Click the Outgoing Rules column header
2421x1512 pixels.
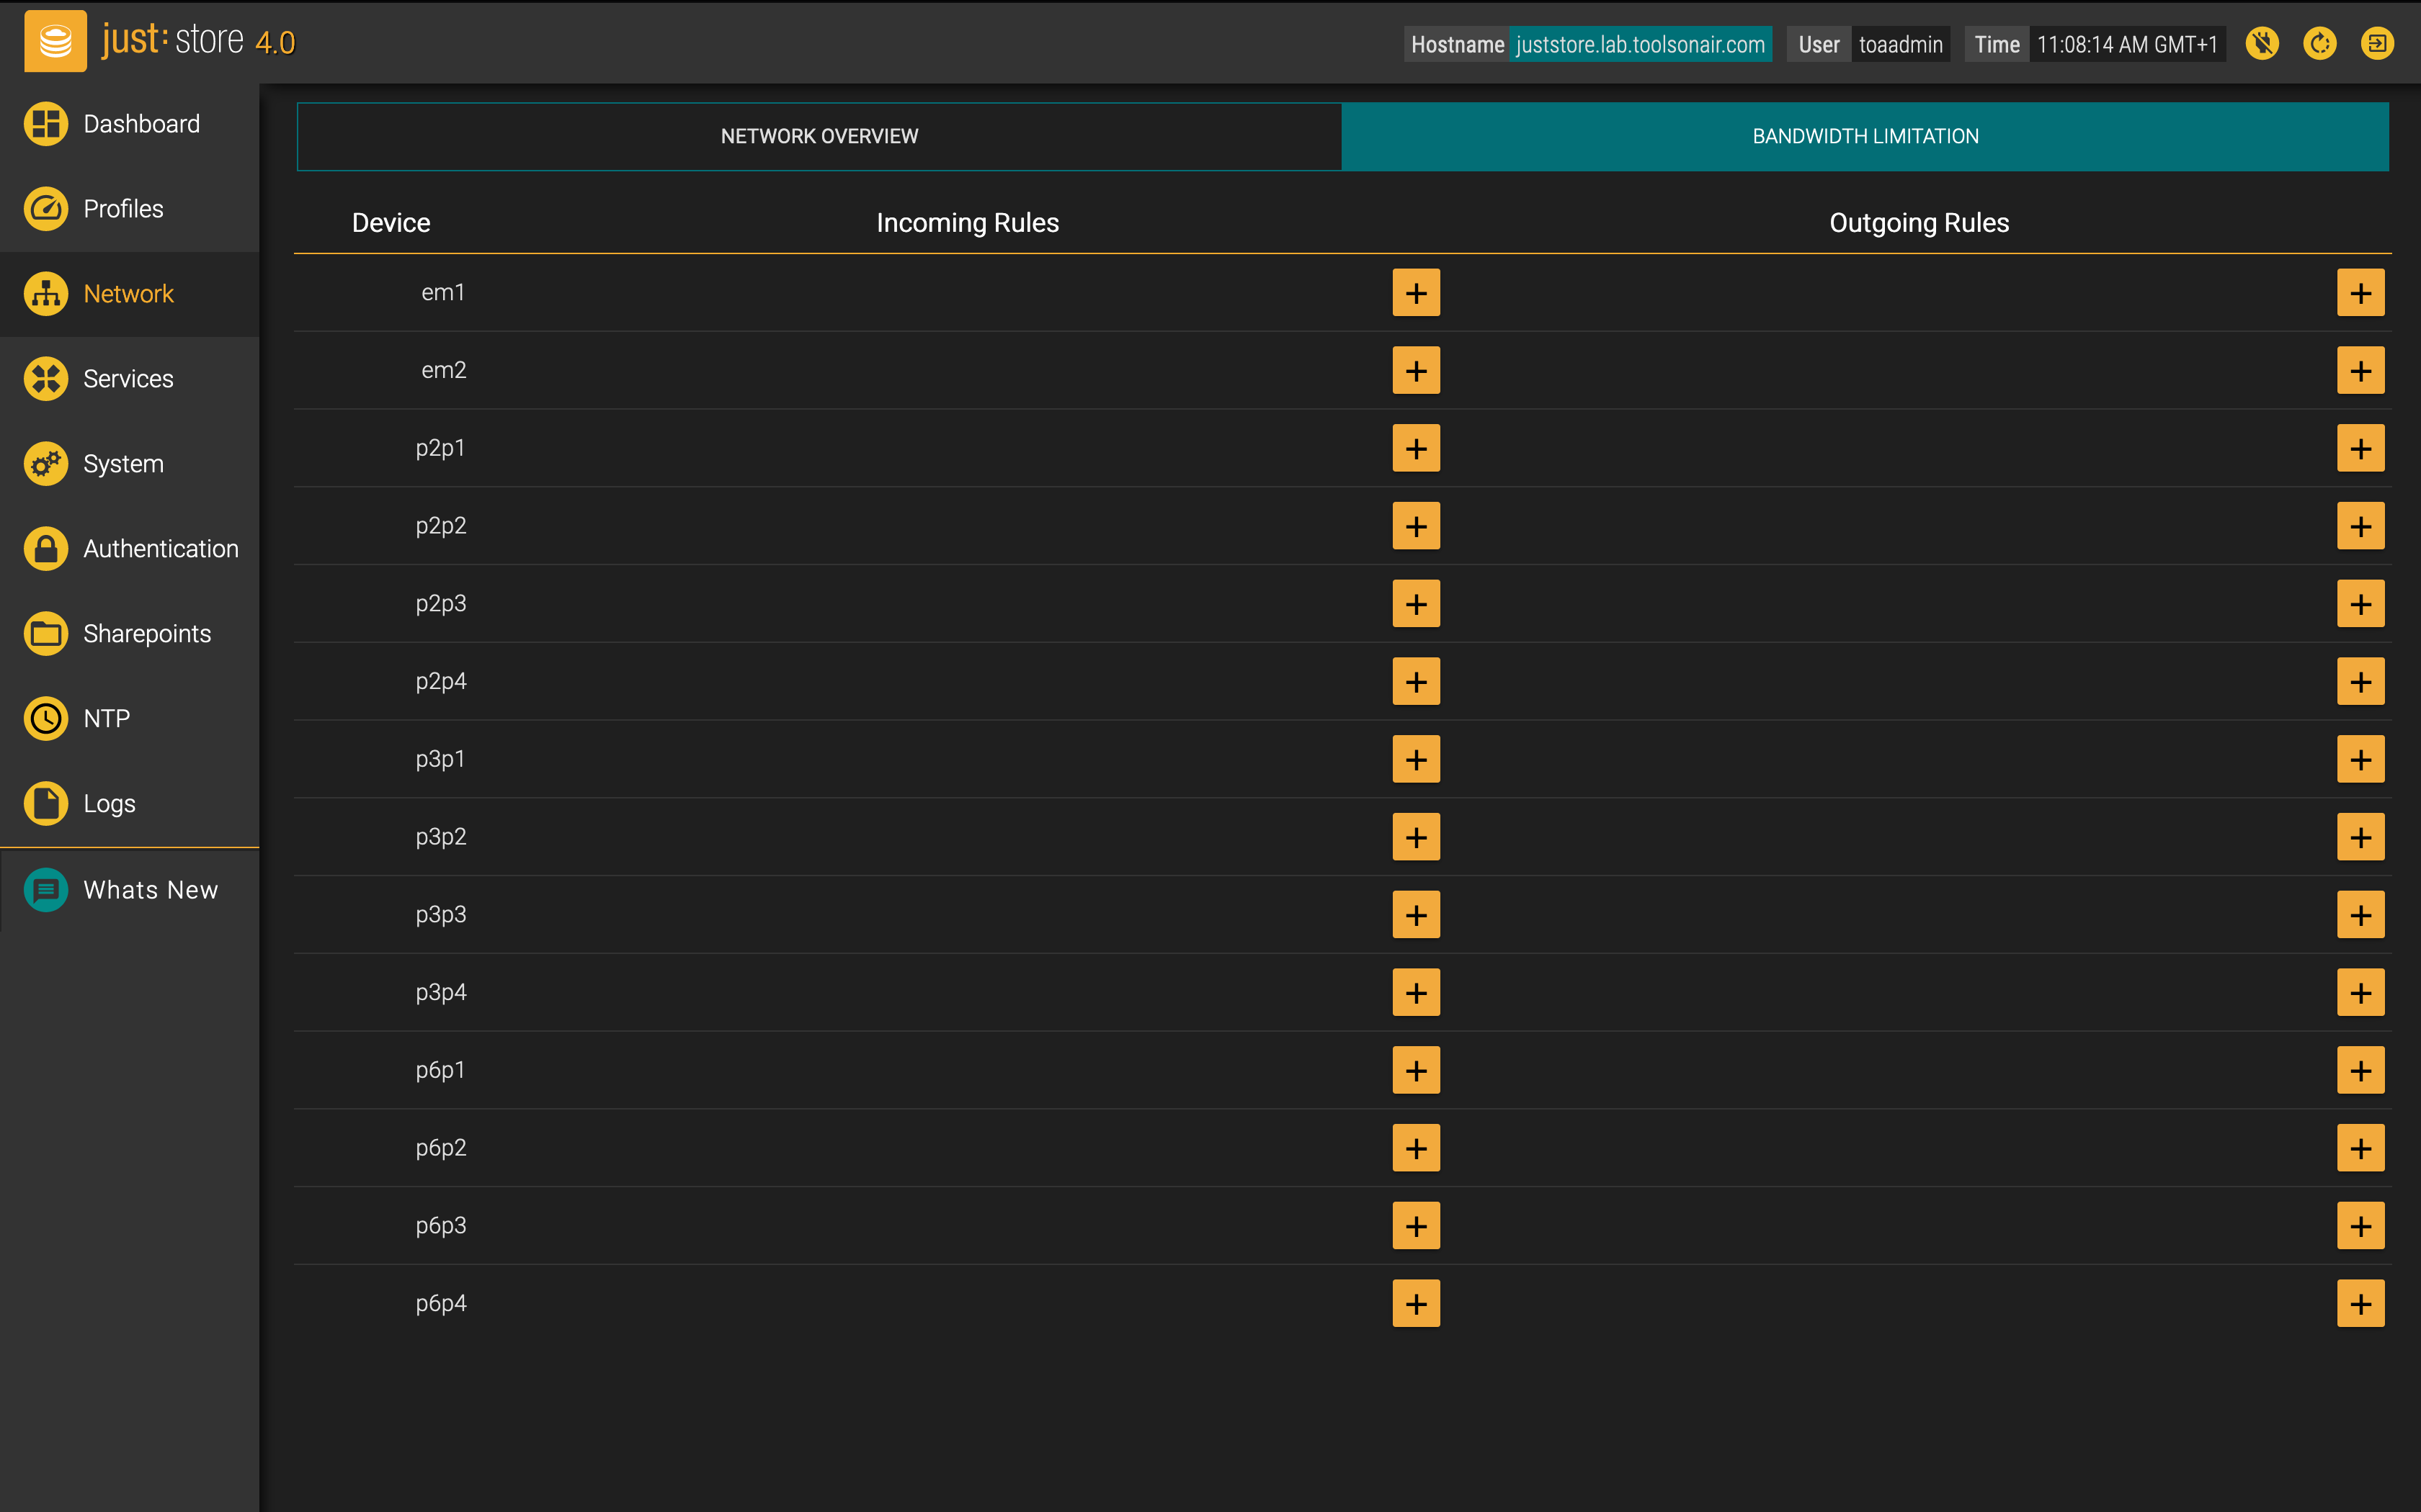pos(1919,222)
